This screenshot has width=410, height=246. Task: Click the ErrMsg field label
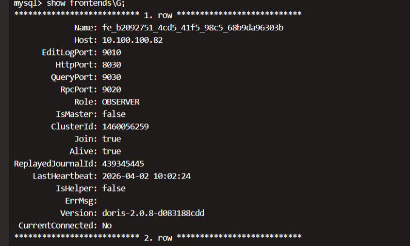click(x=81, y=201)
